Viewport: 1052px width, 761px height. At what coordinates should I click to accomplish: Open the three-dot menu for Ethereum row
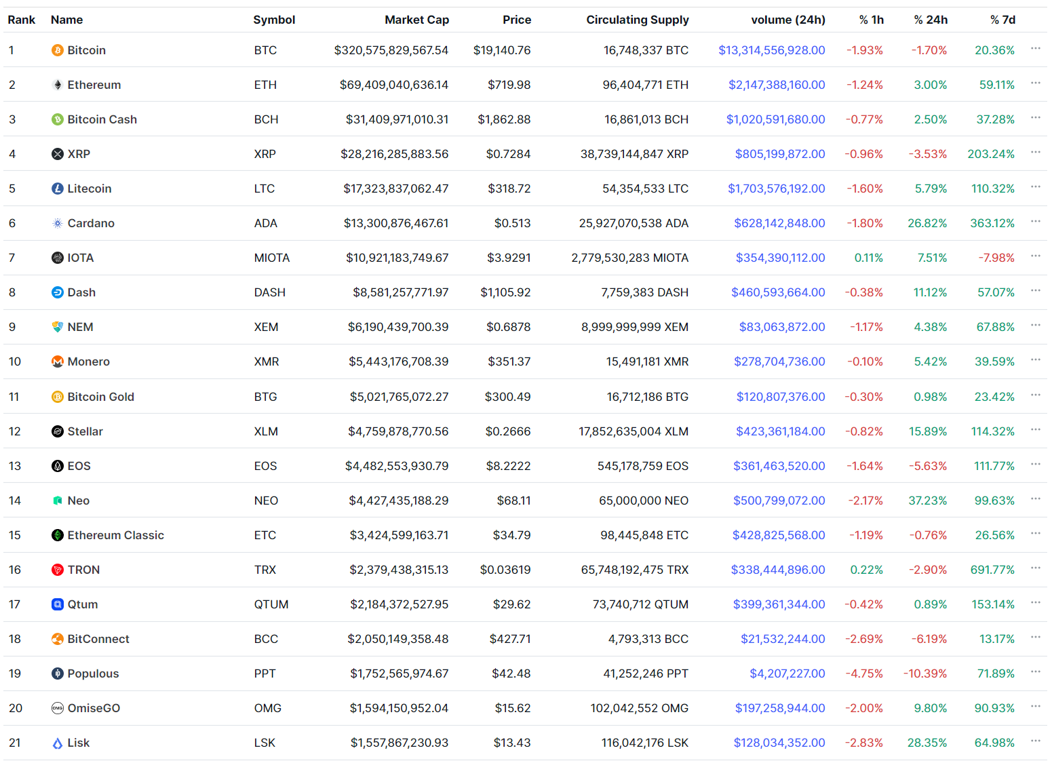coord(1035,83)
